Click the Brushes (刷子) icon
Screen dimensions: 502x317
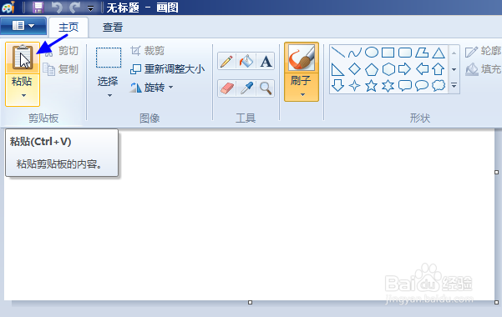click(302, 58)
